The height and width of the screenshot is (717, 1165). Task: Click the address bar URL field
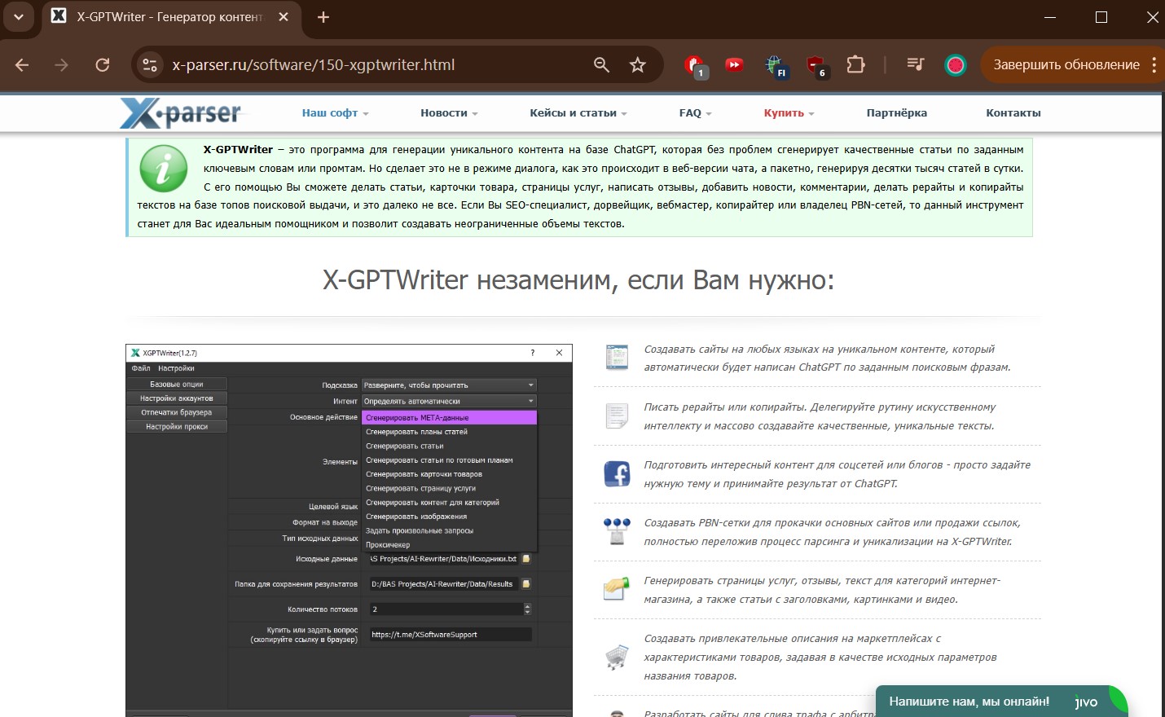point(367,65)
